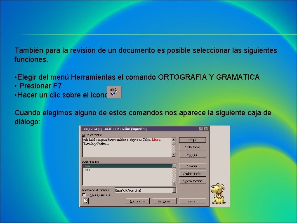Screen dimensions: 297x223
Task: Click the ABC spelling check icon
Action: pyautogui.click(x=114, y=92)
